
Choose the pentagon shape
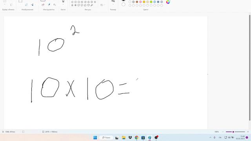(x=76, y=2)
